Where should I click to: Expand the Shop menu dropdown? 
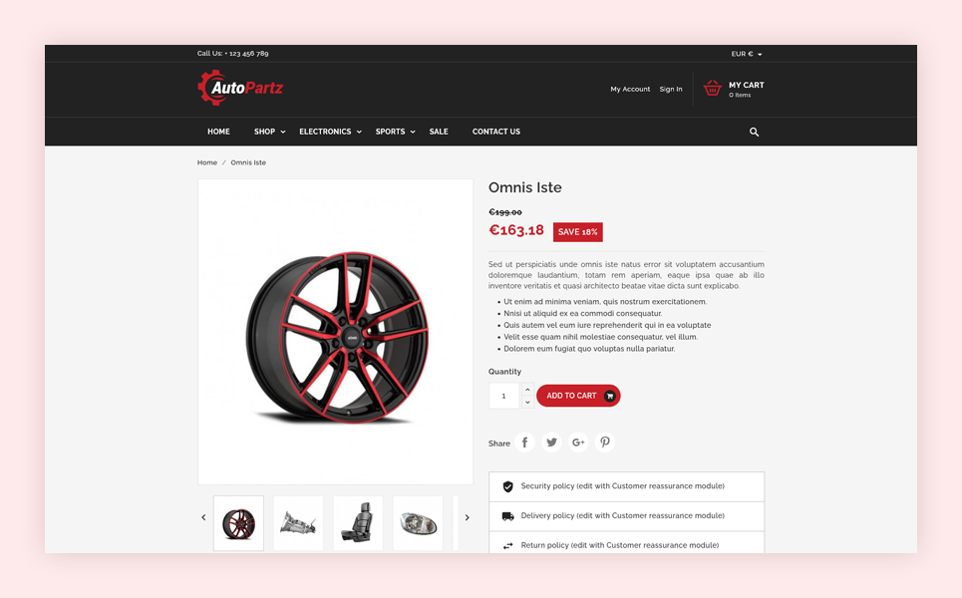pyautogui.click(x=270, y=132)
